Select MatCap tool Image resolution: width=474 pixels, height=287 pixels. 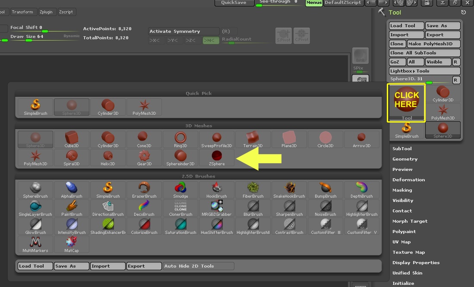point(72,244)
